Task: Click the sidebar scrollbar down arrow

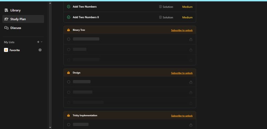Action: coord(50,127)
